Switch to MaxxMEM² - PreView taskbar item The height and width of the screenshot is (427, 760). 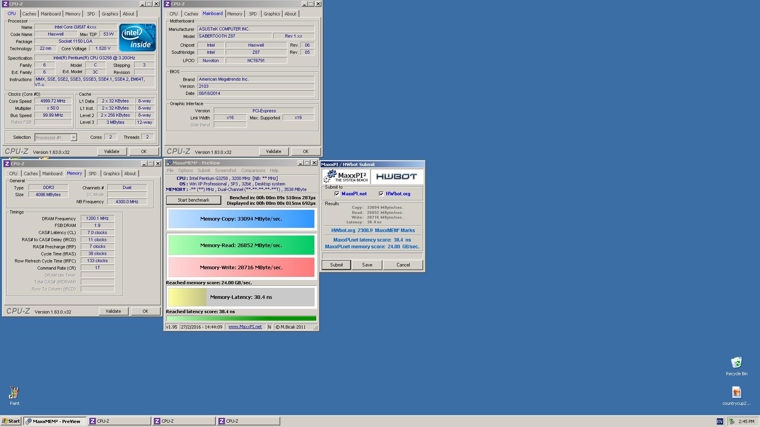[55, 421]
